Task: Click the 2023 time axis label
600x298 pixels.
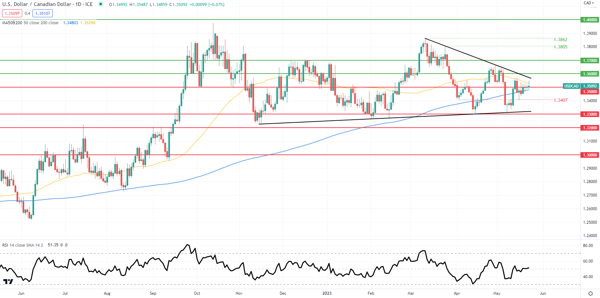Action: (327, 293)
